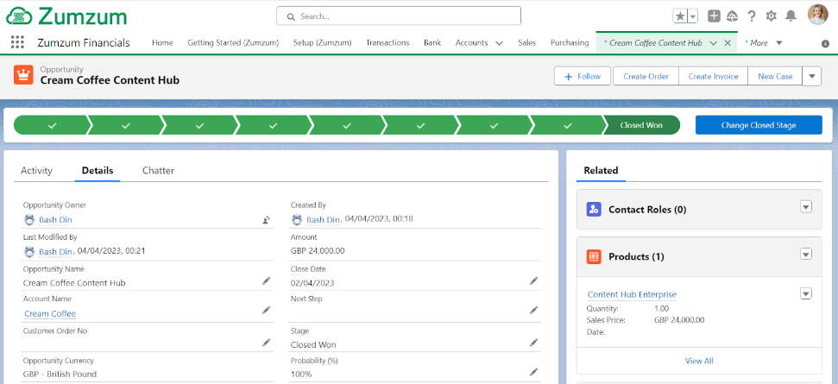Viewport: 838px width, 384px height.
Task: Open the Favorites star icon
Action: click(680, 16)
